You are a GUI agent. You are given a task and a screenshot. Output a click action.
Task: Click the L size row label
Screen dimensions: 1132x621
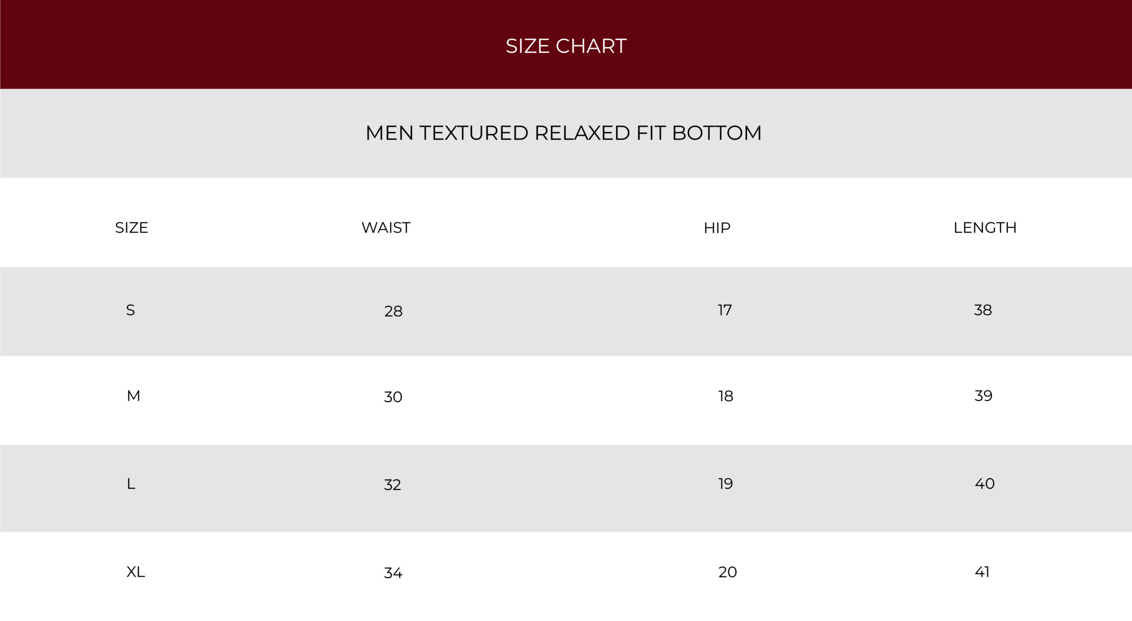point(131,483)
